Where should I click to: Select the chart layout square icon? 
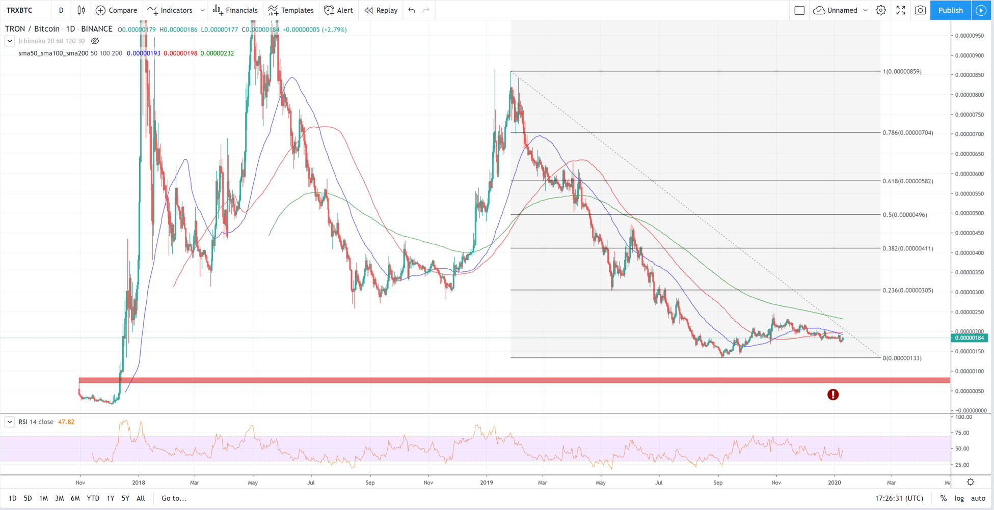799,10
